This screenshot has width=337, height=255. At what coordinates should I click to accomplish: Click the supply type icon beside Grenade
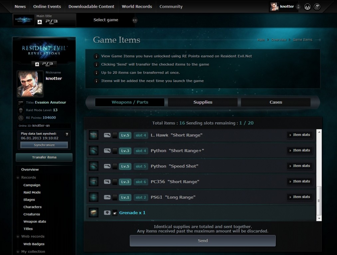(107, 213)
